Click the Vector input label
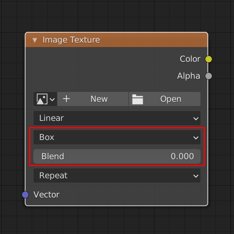This screenshot has height=234, width=234. point(46,195)
